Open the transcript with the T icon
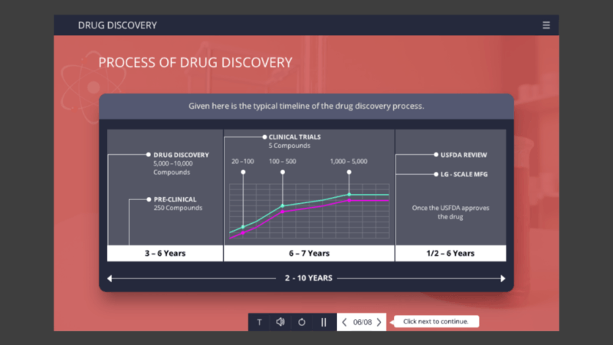This screenshot has width=613, height=345. coord(259,322)
